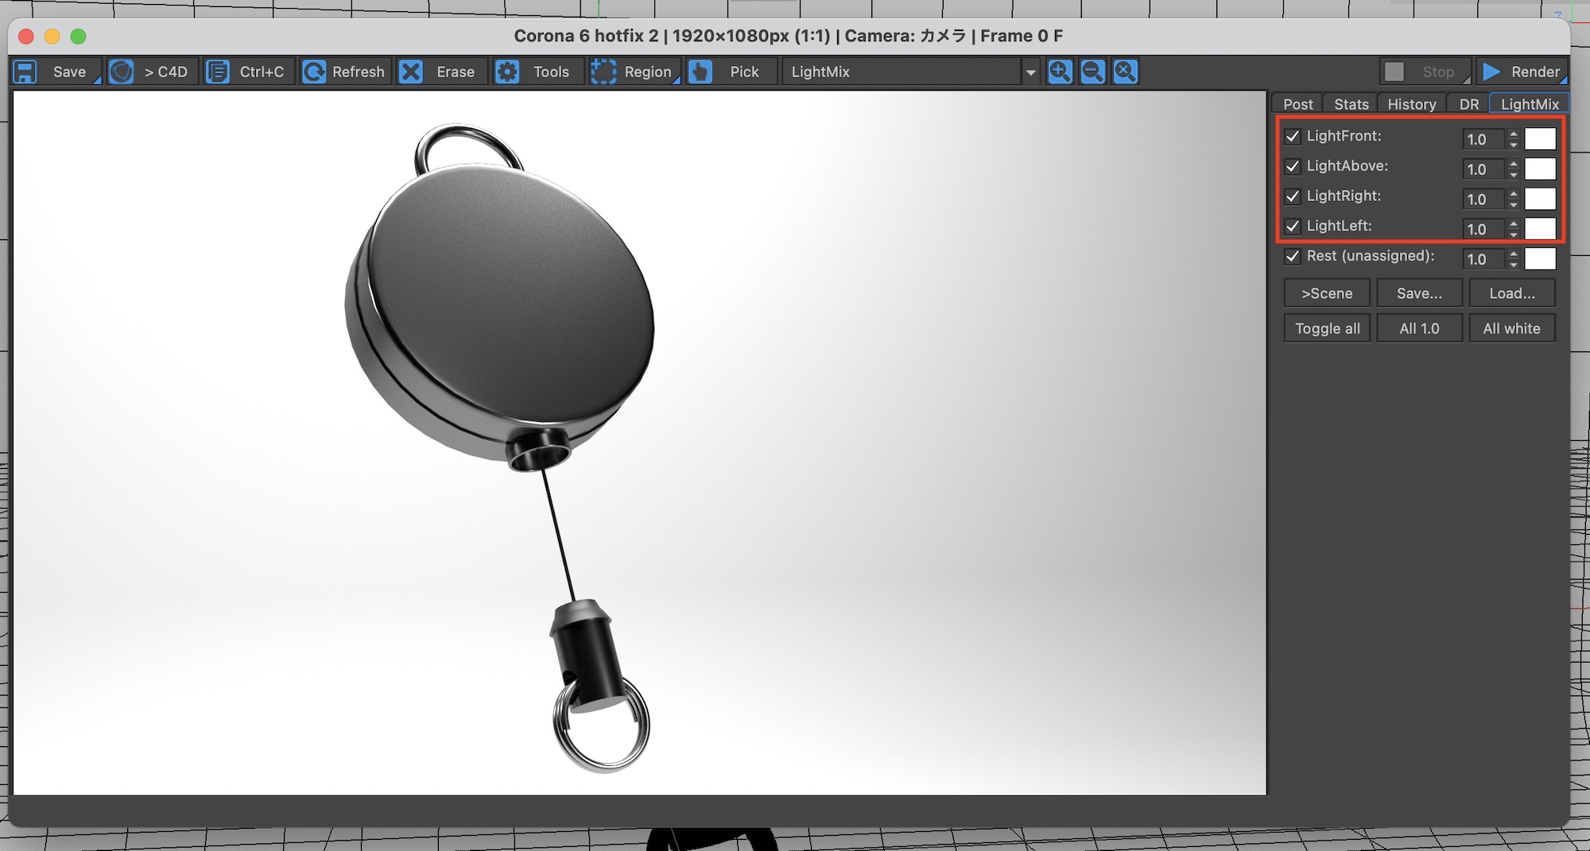Click the Refresh icon in toolbar

[315, 72]
